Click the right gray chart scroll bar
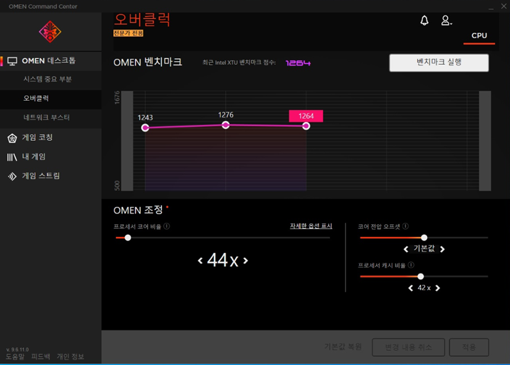This screenshot has width=510, height=365. (485, 141)
